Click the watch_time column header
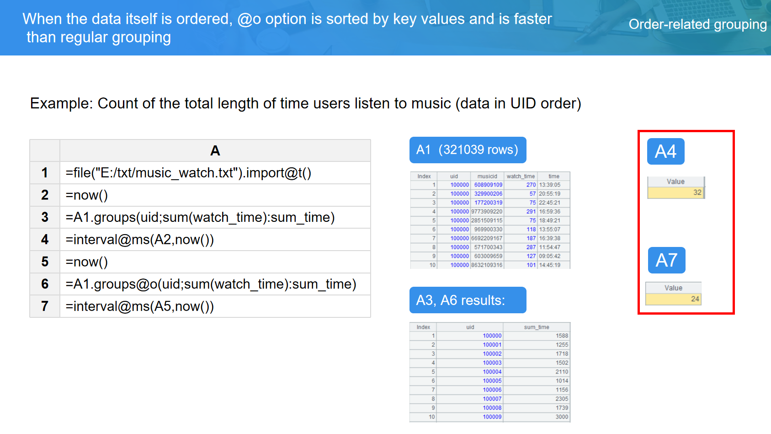771x434 pixels. pyautogui.click(x=521, y=176)
